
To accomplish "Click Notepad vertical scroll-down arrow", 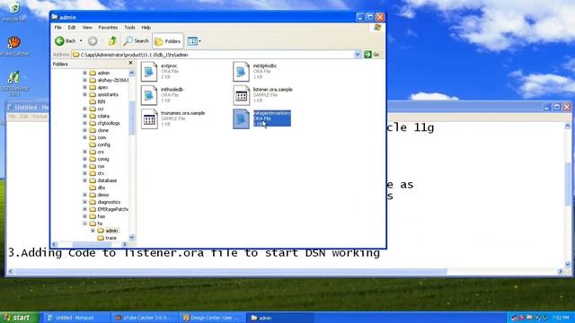I will pyautogui.click(x=567, y=264).
